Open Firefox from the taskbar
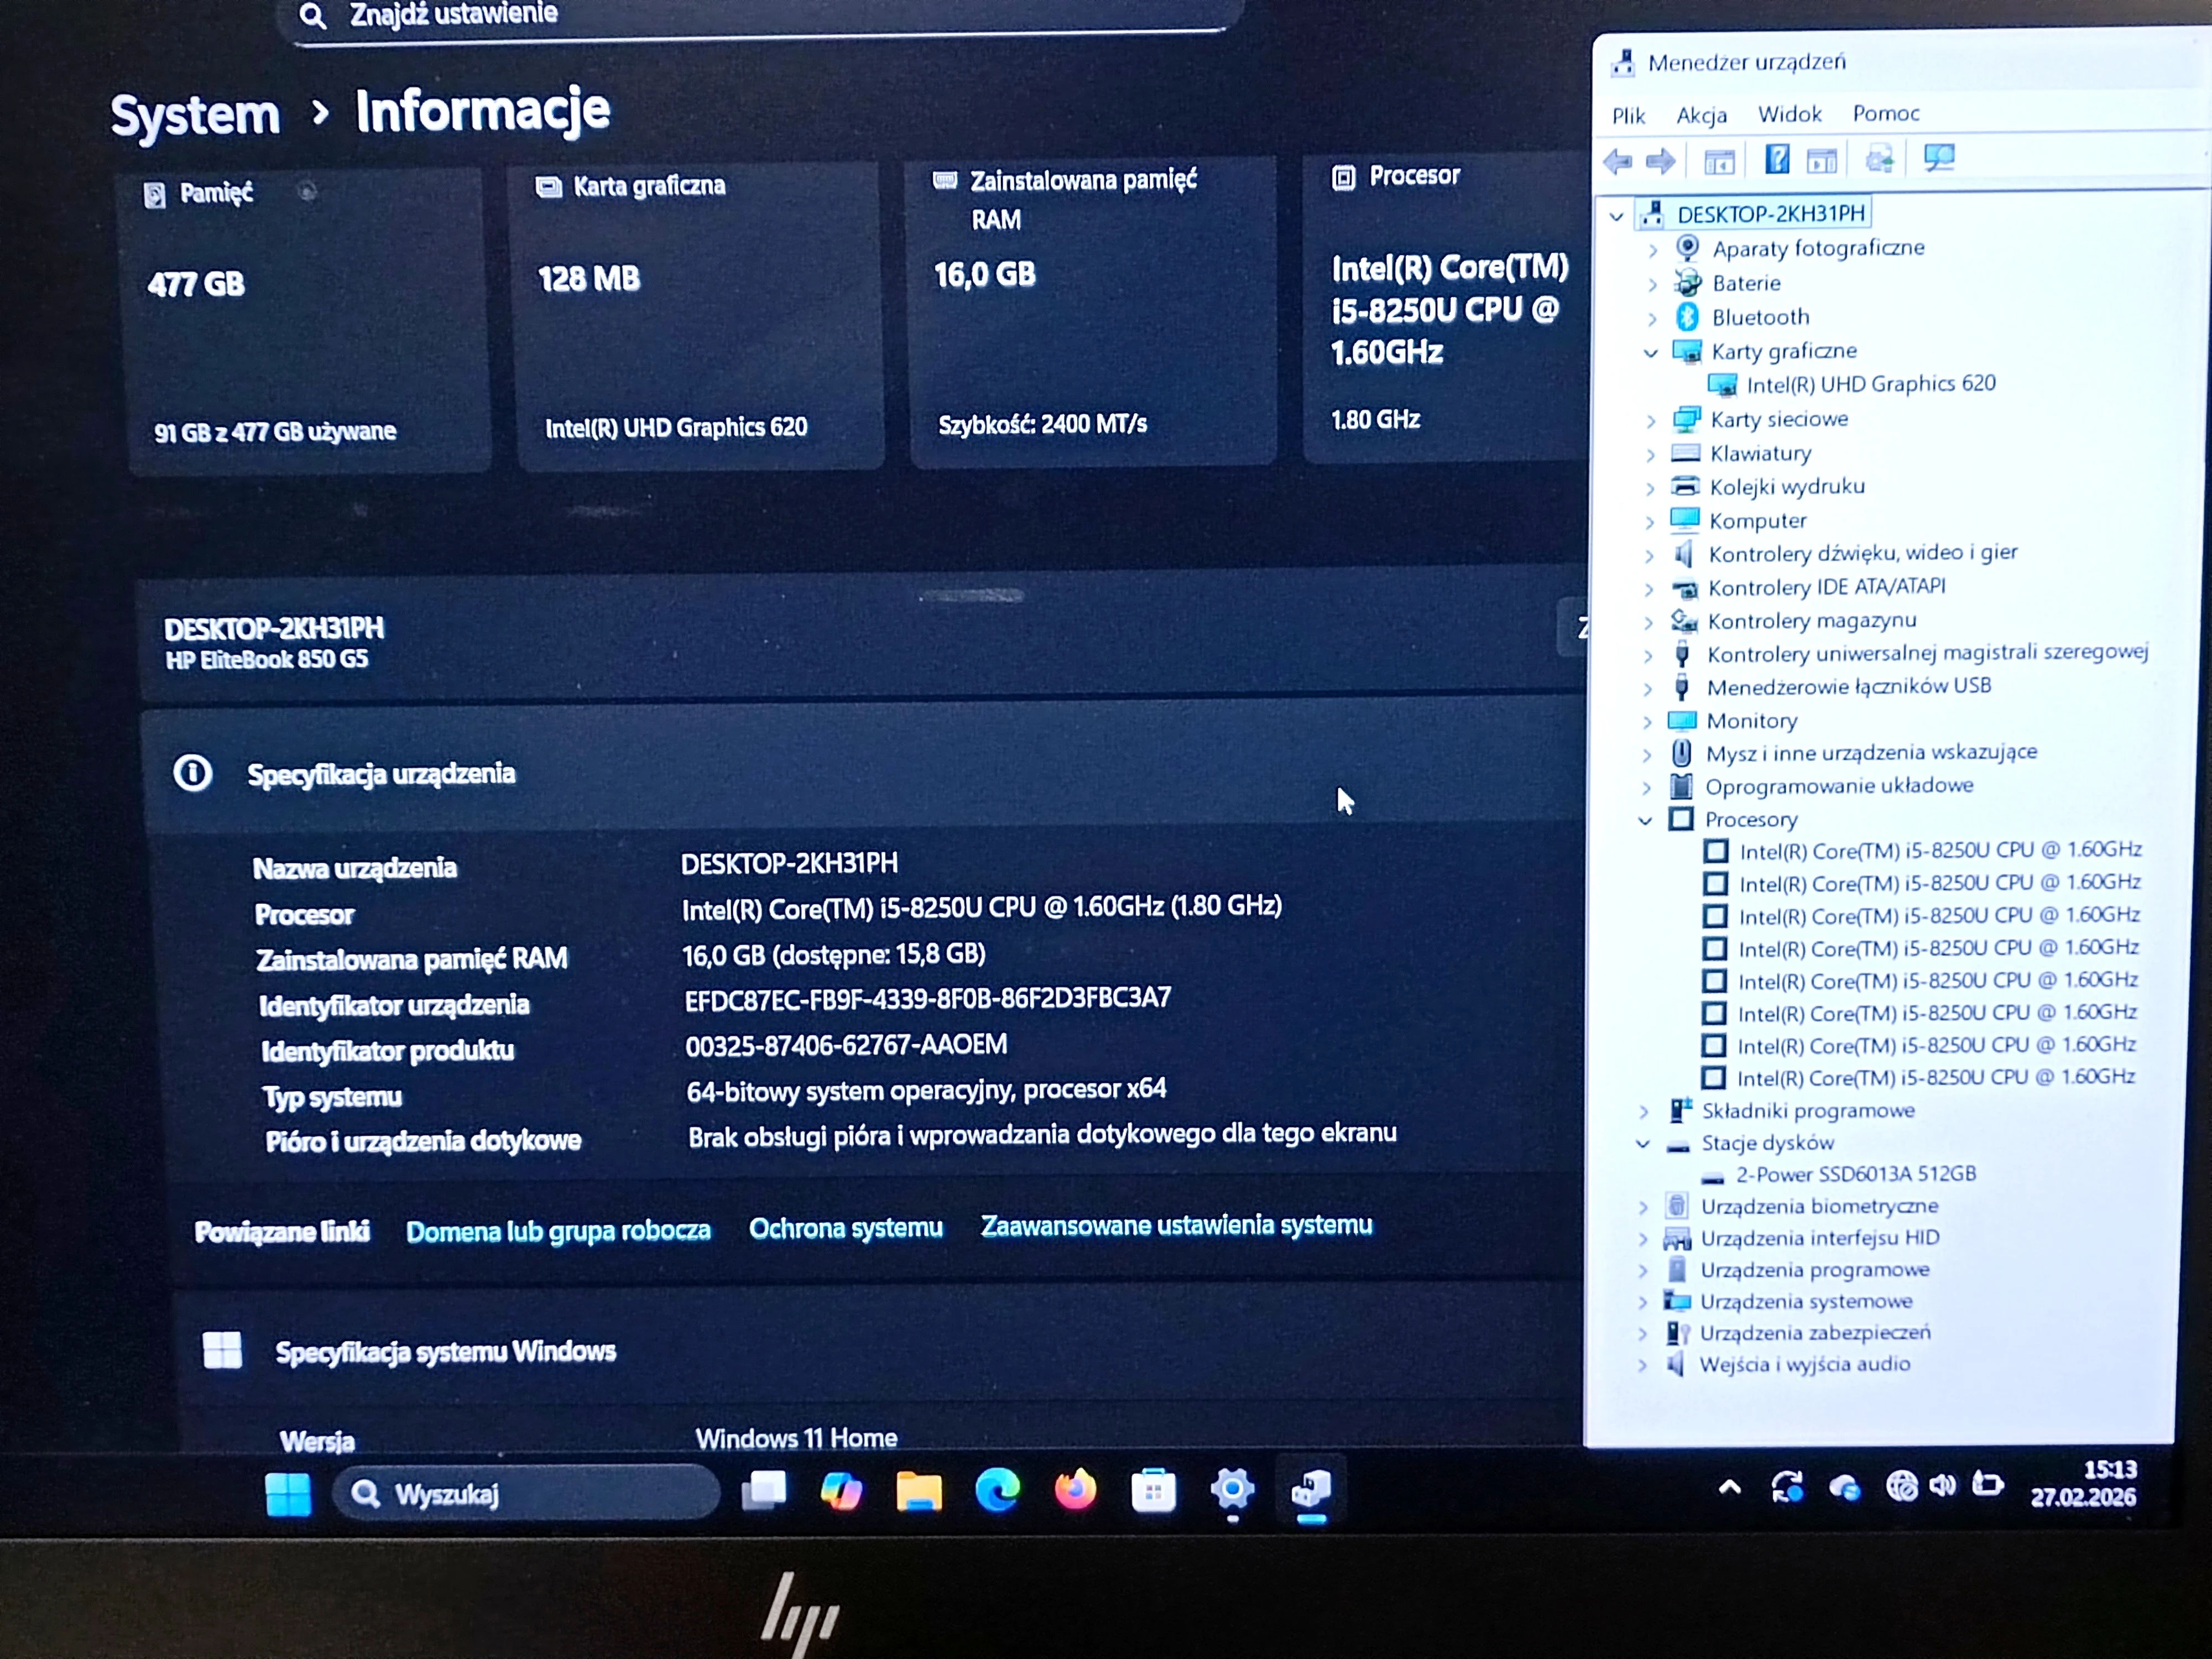Viewport: 2212px width, 1659px height. (x=1075, y=1491)
